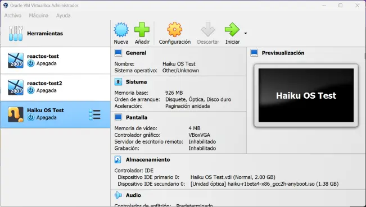Open Configuración with the orange gear icon
Image resolution: width=366 pixels, height=207 pixels.
[175, 29]
